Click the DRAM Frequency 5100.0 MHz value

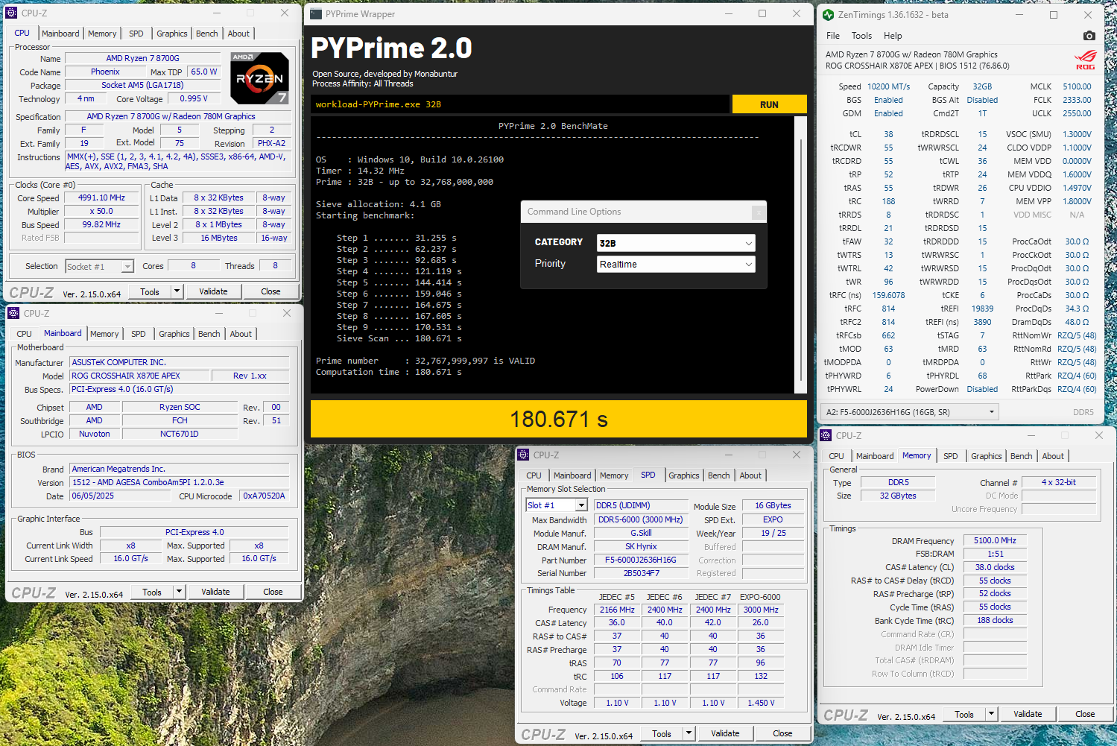(995, 540)
